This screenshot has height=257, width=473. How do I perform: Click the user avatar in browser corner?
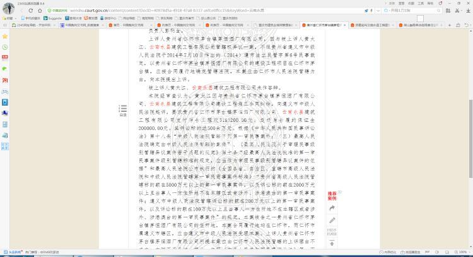click(x=8, y=8)
